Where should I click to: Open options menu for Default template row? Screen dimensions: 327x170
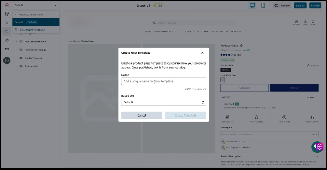(55, 22)
